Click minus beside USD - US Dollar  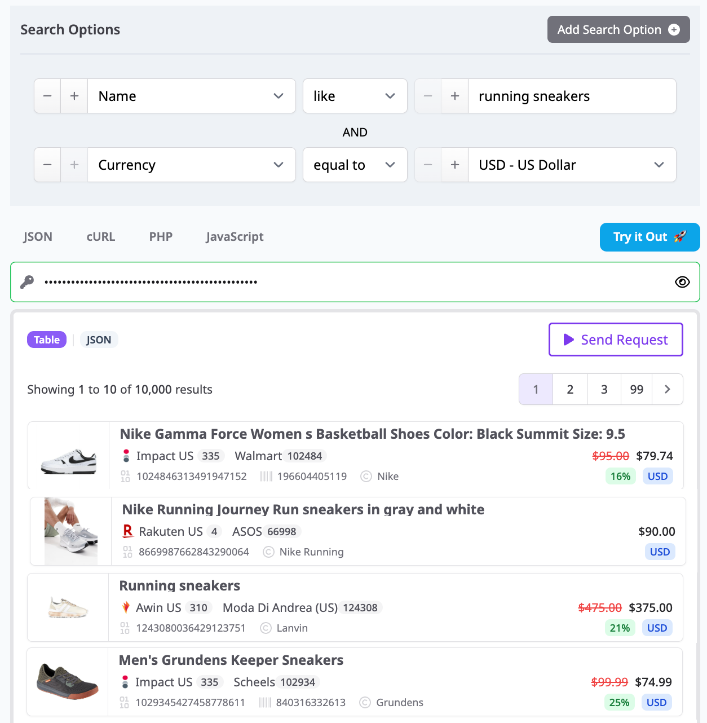click(428, 165)
